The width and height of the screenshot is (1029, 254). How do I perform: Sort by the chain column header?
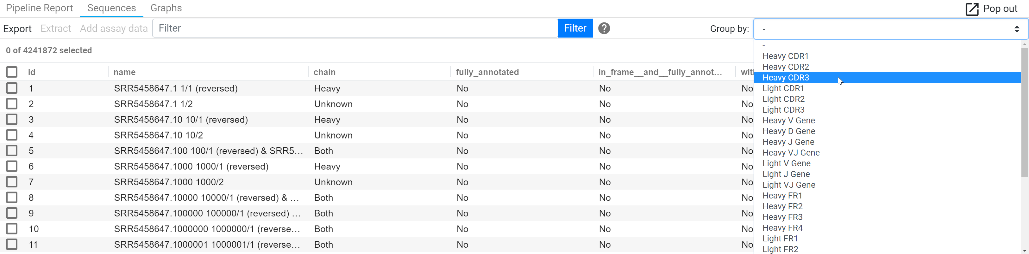(324, 72)
